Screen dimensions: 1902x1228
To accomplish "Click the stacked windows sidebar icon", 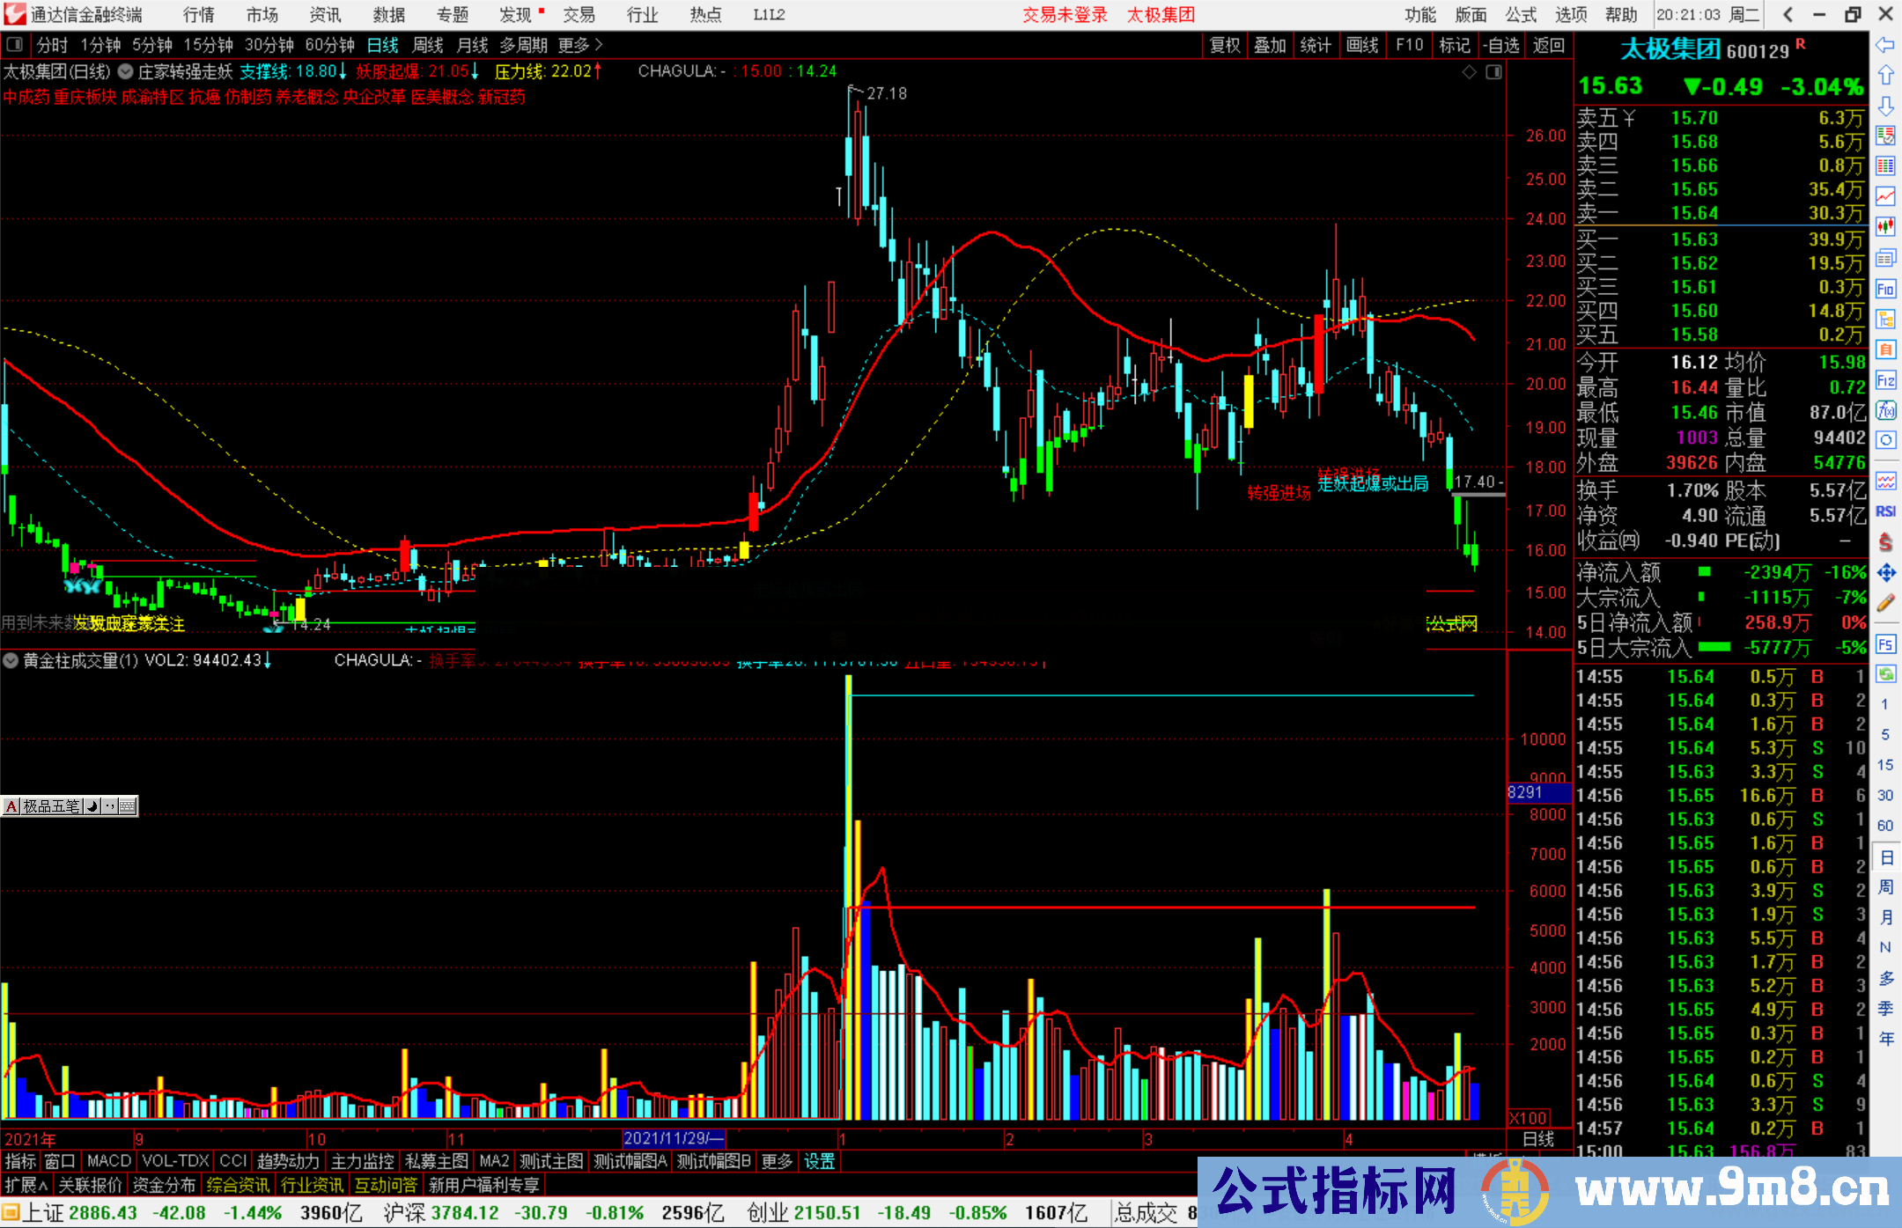I will (1885, 258).
